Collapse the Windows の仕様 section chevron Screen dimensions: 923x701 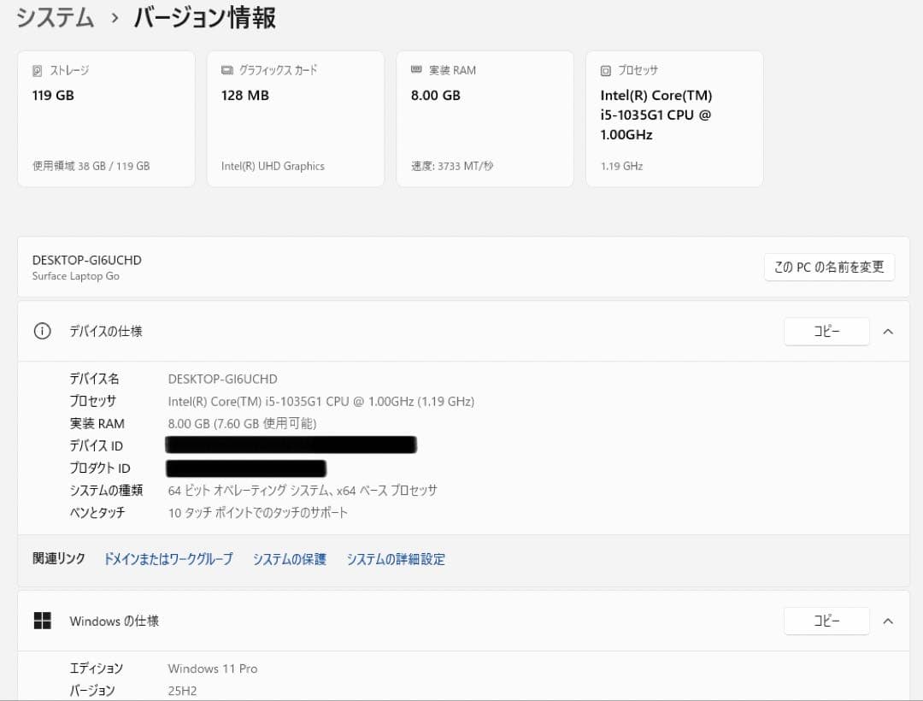(888, 621)
